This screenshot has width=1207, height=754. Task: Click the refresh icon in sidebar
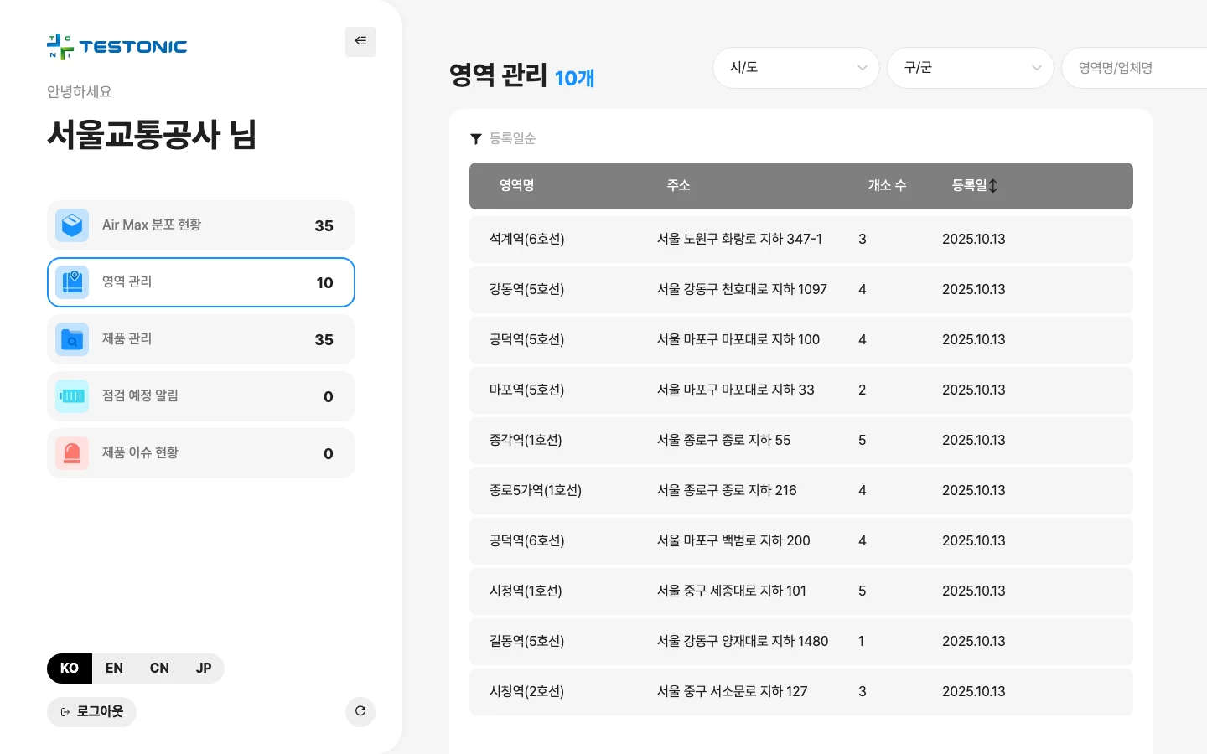(360, 711)
